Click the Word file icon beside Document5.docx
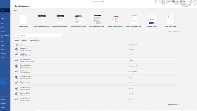 (x=17, y=77)
